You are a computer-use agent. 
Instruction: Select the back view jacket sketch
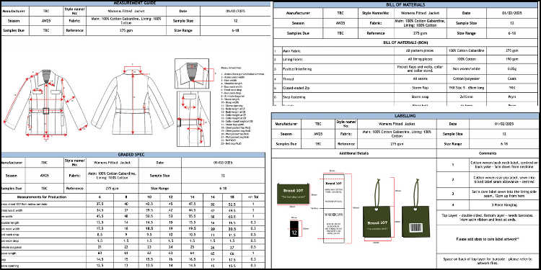coord(133,102)
